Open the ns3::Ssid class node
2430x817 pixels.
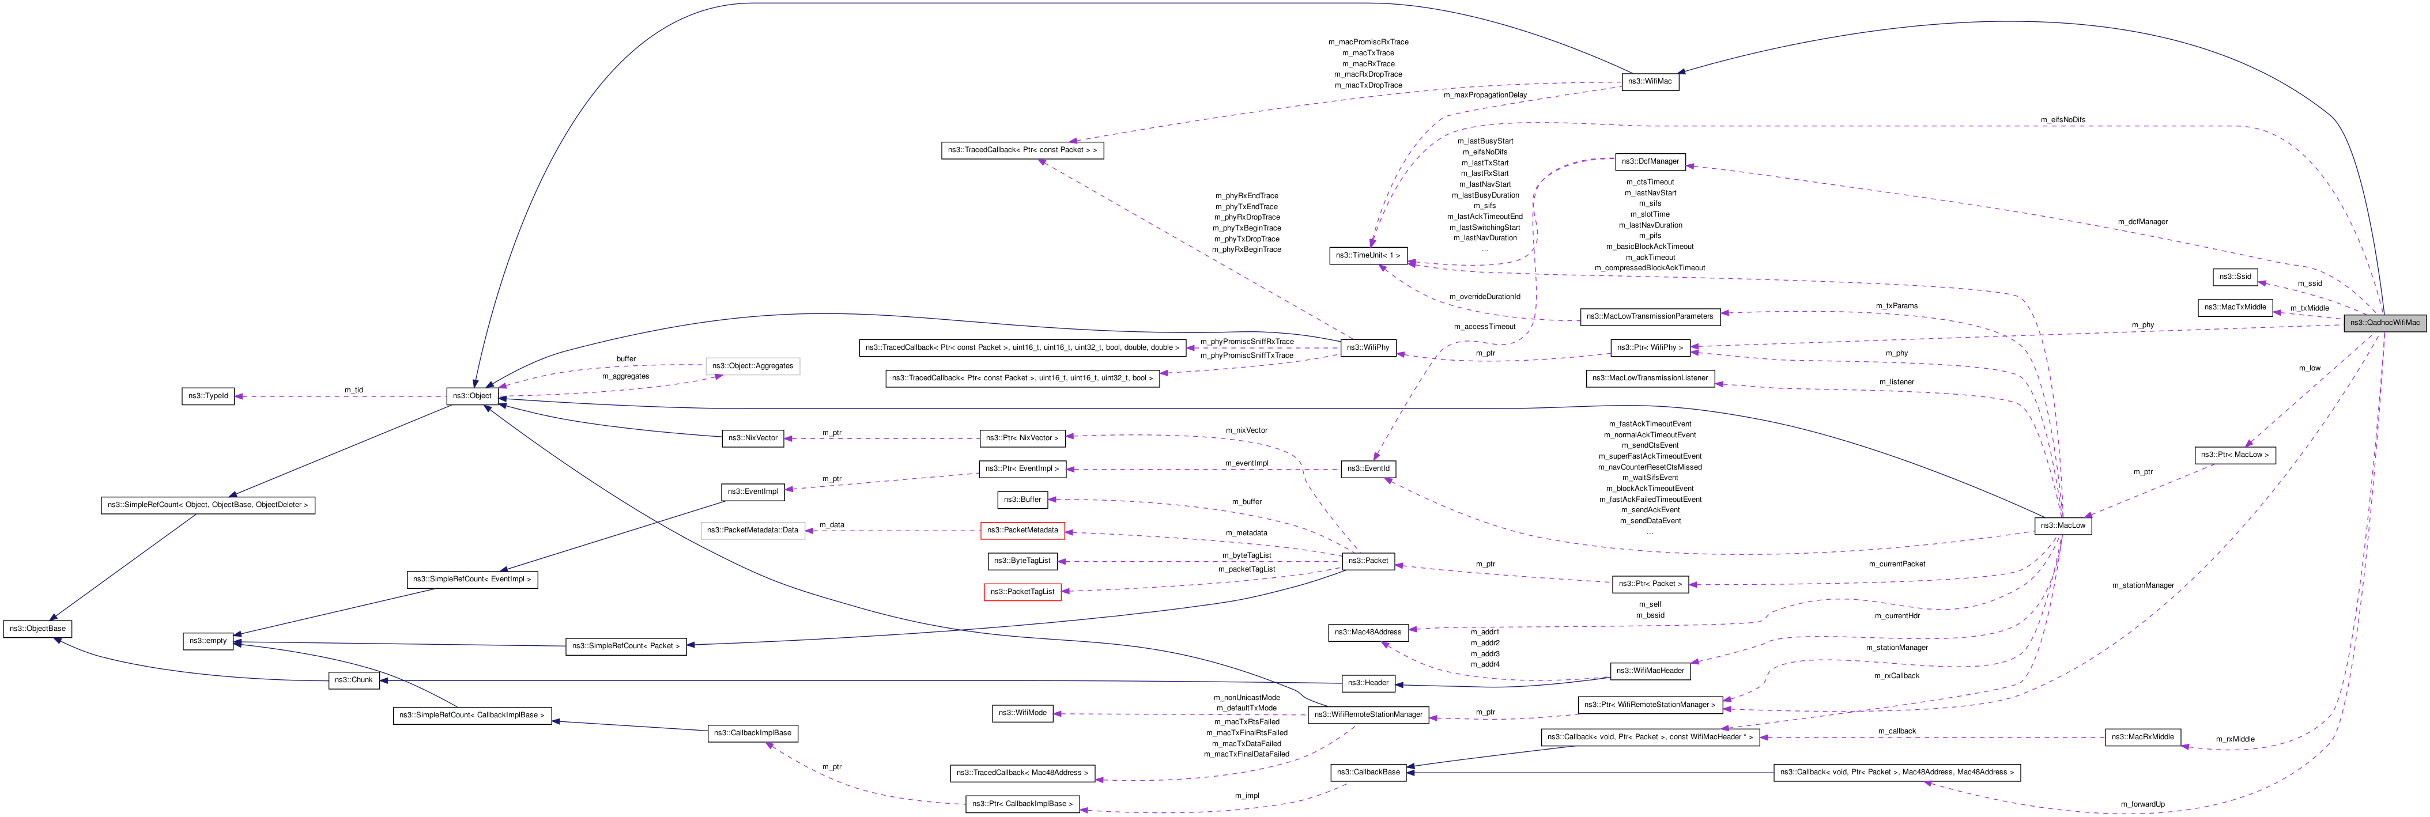coord(2236,277)
